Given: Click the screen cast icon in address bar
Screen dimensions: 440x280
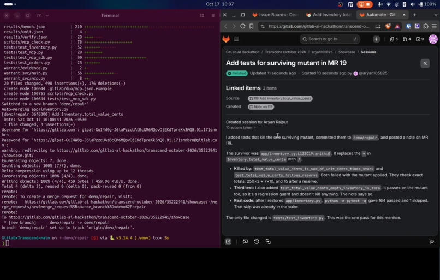Looking at the screenshot, I should point(378,26).
